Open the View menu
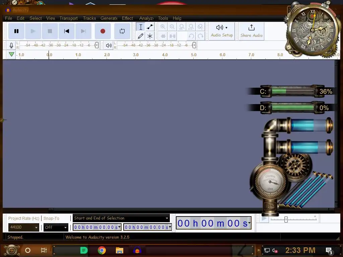The width and height of the screenshot is (343, 257). (x=51, y=18)
